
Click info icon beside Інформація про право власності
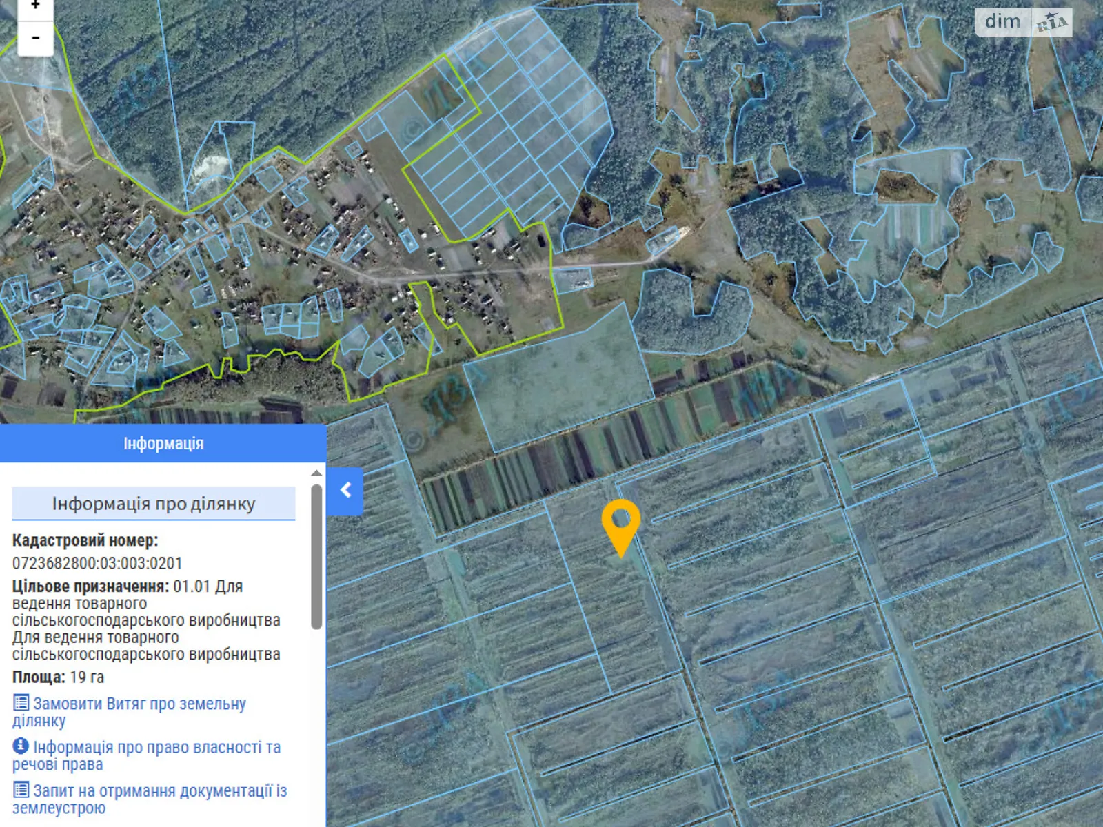point(21,746)
